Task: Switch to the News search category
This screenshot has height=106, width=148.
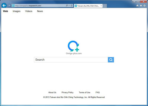Action: (x=40, y=11)
